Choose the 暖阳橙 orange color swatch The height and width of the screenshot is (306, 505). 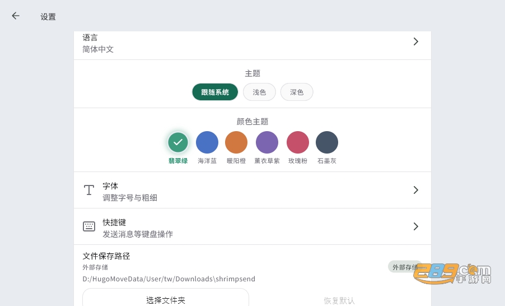pyautogui.click(x=236, y=142)
